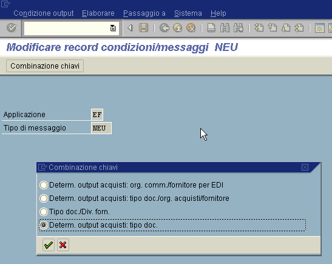
Task: Select 'tipo doc./org. acquisti/fornitore' radio option
Action: click(x=44, y=198)
